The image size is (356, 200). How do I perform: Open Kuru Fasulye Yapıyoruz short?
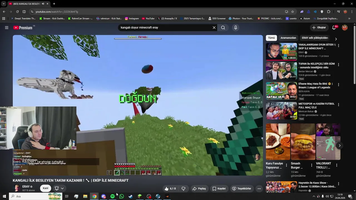[278, 142]
